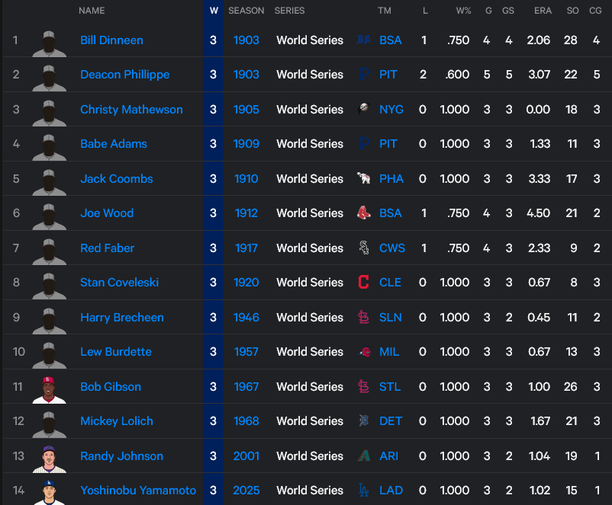
Task: Open the 1905 season link
Action: point(246,110)
